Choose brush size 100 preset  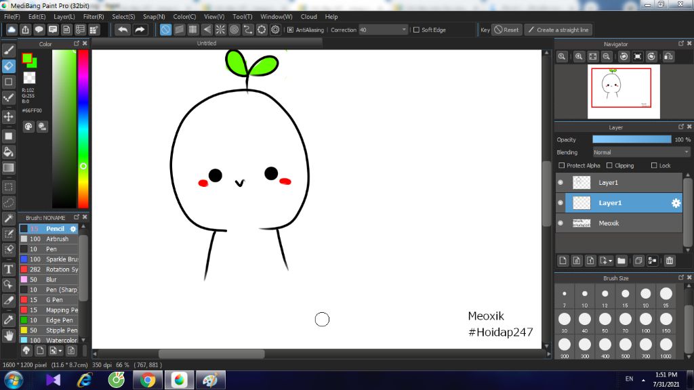click(x=646, y=322)
